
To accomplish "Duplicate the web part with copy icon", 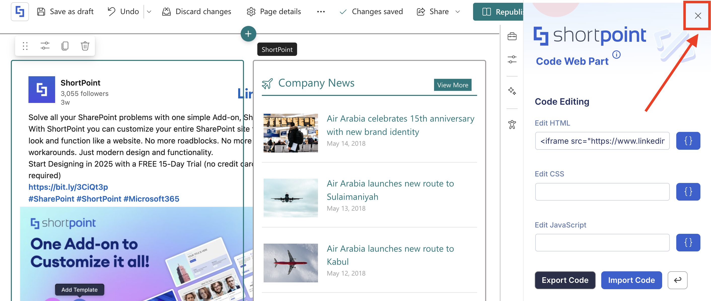I will click(x=65, y=46).
